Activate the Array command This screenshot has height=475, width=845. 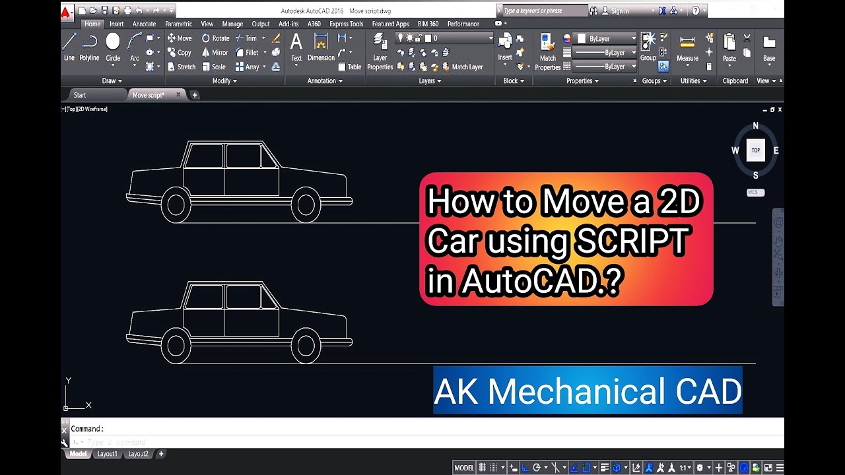(248, 67)
